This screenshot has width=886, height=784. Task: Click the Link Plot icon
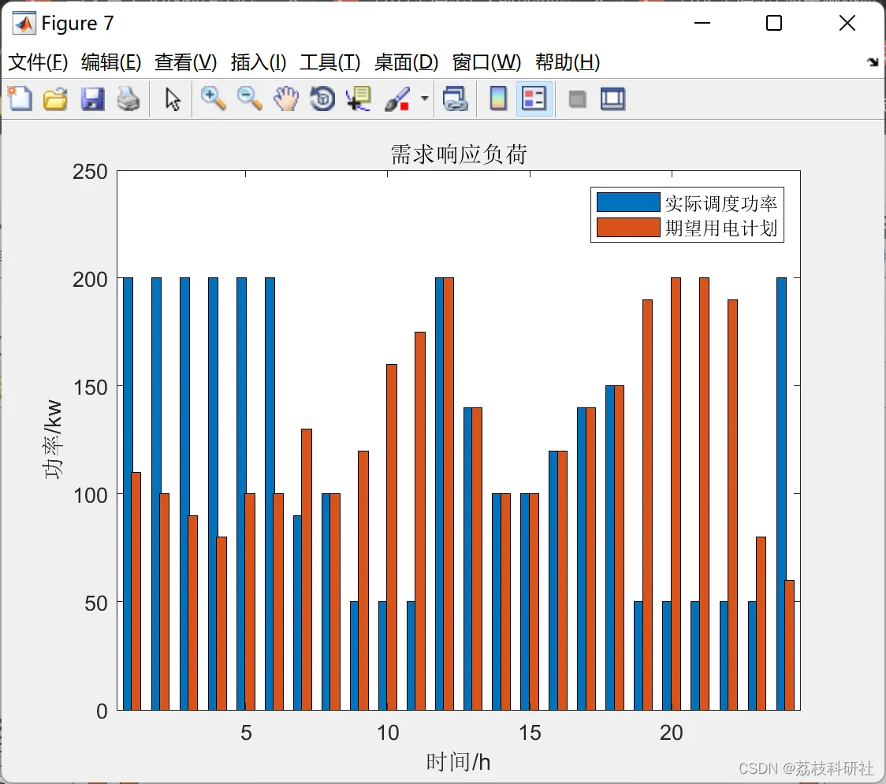tap(455, 98)
